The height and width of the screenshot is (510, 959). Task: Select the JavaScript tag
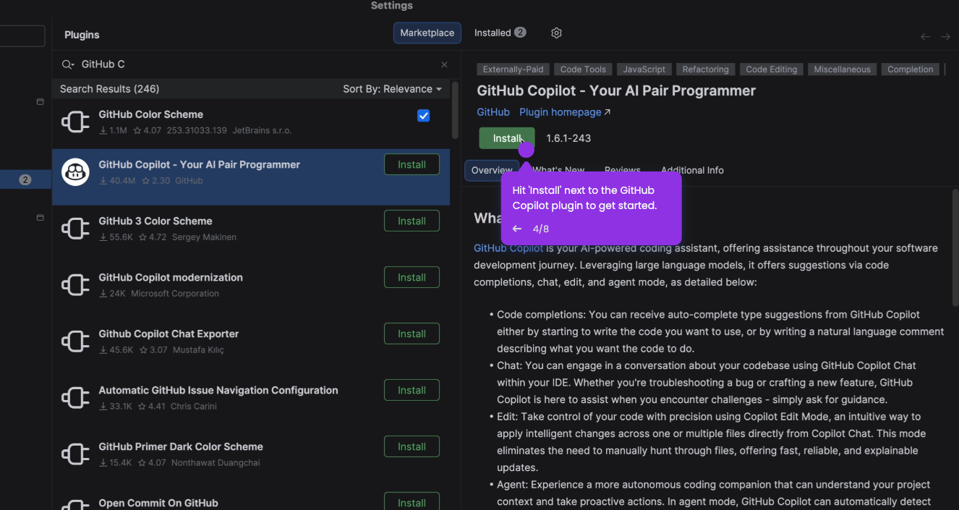pos(644,69)
